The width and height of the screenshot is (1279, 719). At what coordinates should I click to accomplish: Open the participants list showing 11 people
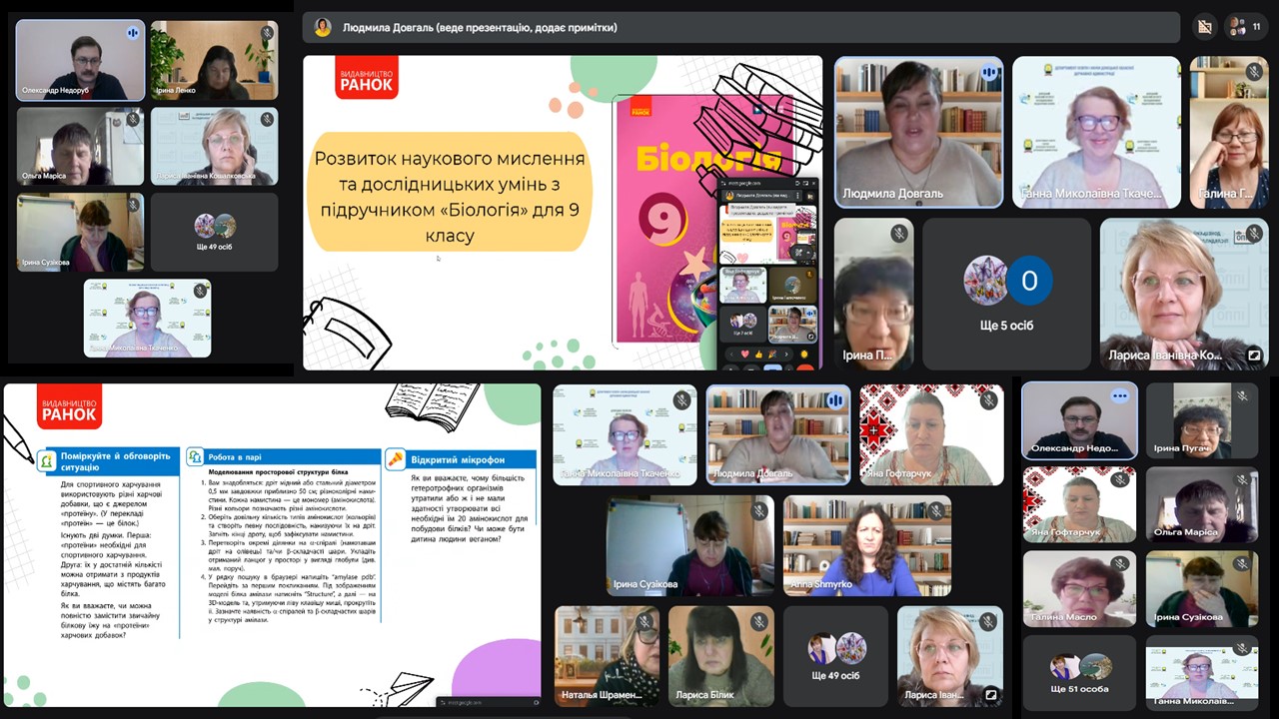(1248, 27)
